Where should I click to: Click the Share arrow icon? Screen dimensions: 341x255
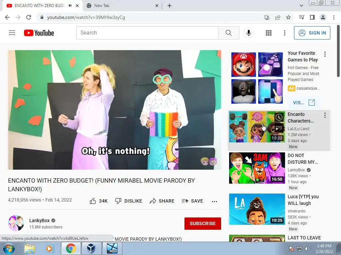[x=153, y=201]
